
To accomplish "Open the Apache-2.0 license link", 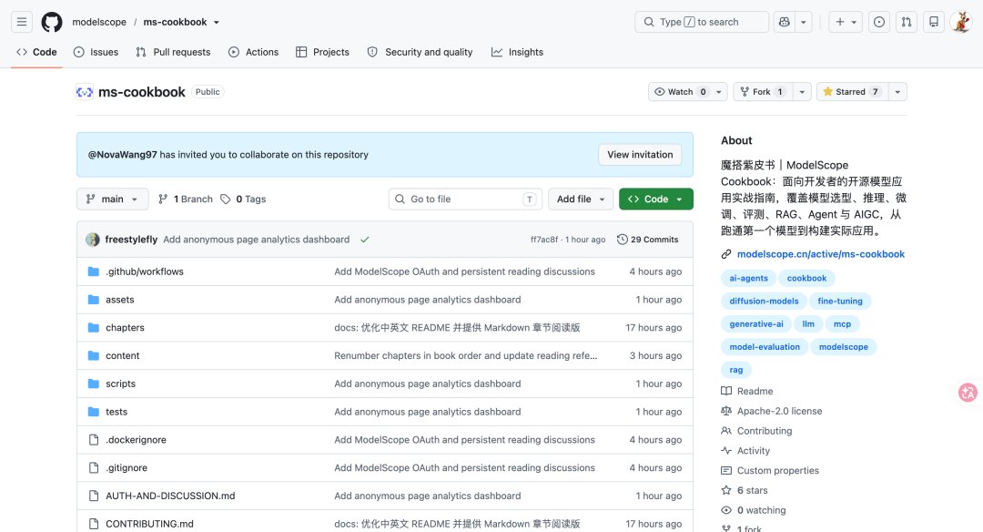I will click(x=779, y=411).
